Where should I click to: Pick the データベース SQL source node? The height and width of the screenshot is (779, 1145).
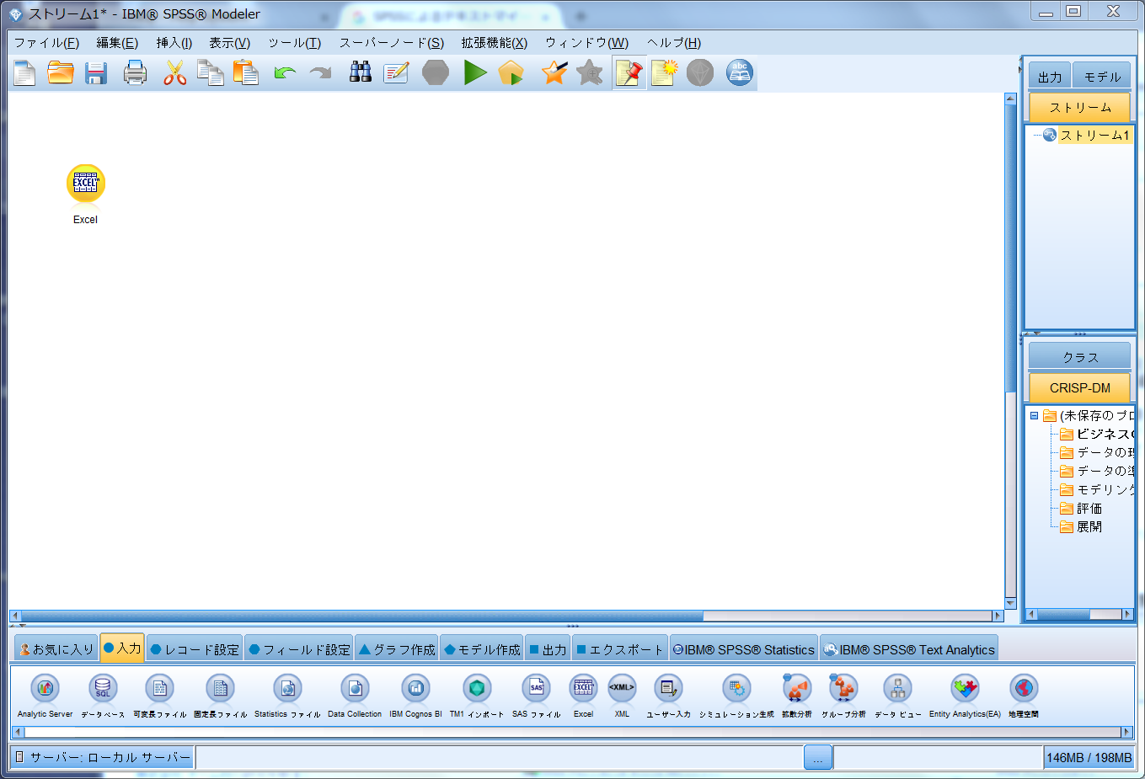coord(103,689)
